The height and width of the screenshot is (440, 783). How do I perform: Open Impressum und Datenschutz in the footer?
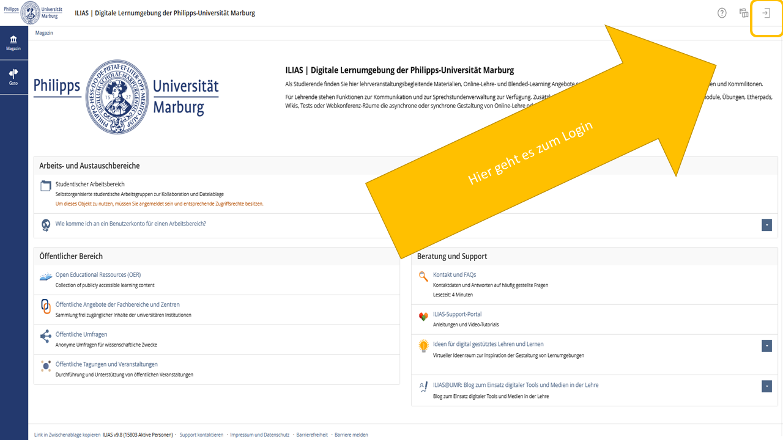pyautogui.click(x=259, y=435)
